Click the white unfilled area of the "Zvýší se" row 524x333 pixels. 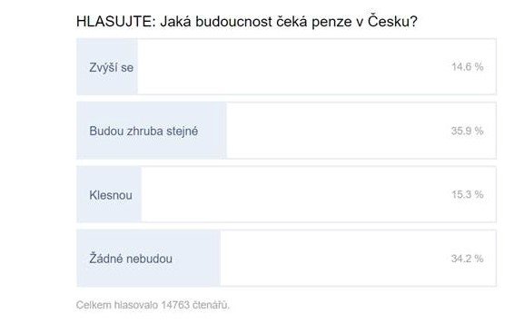pyautogui.click(x=294, y=67)
